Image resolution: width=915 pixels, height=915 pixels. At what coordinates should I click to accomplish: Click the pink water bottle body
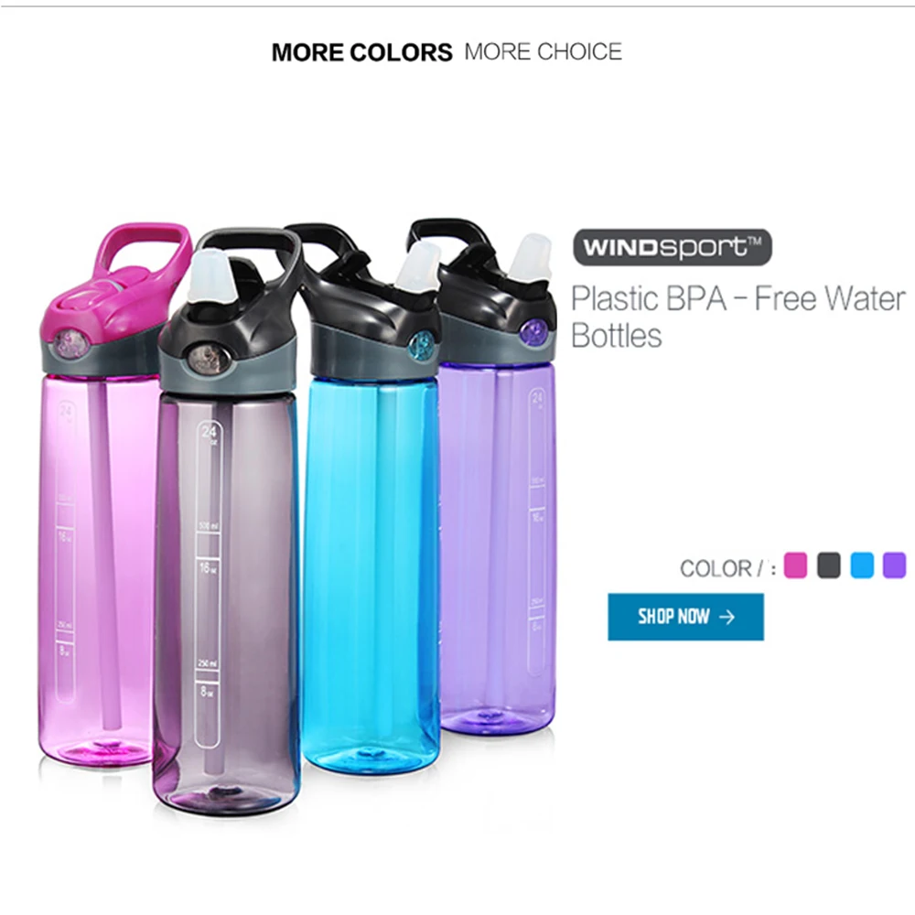tap(96, 566)
